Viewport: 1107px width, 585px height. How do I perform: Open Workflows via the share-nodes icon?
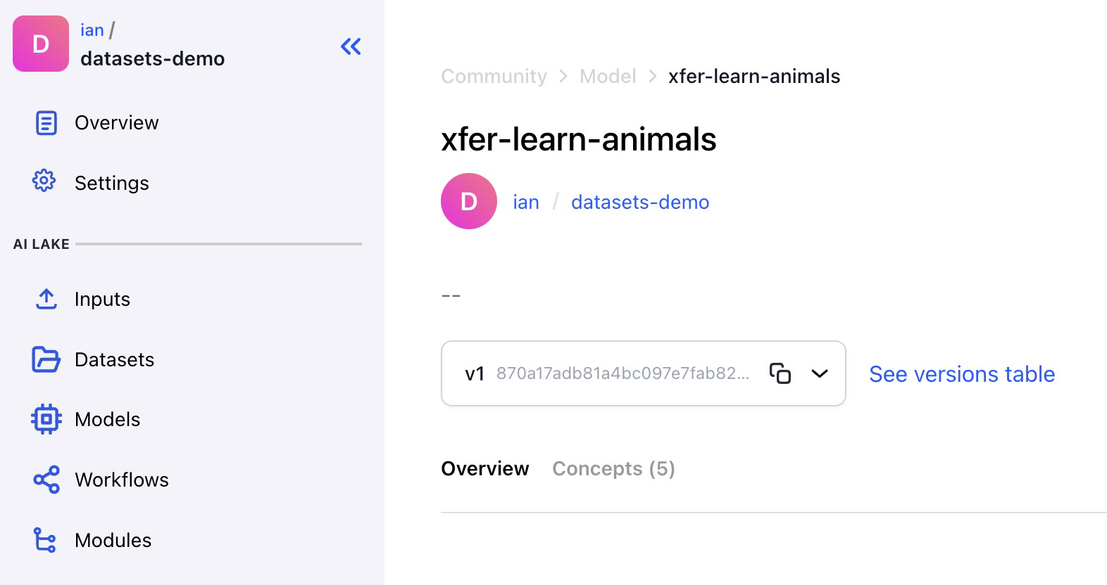[x=46, y=480]
